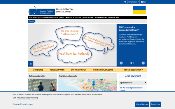This screenshot has height=109, width=175.
Task: Select the International Students tab
Action: click(103, 70)
